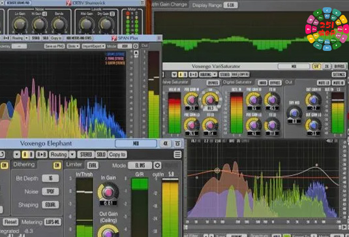Open Elephant limiter mode editor gear icon
Viewport: 349px width, 237px height.
tap(157, 165)
